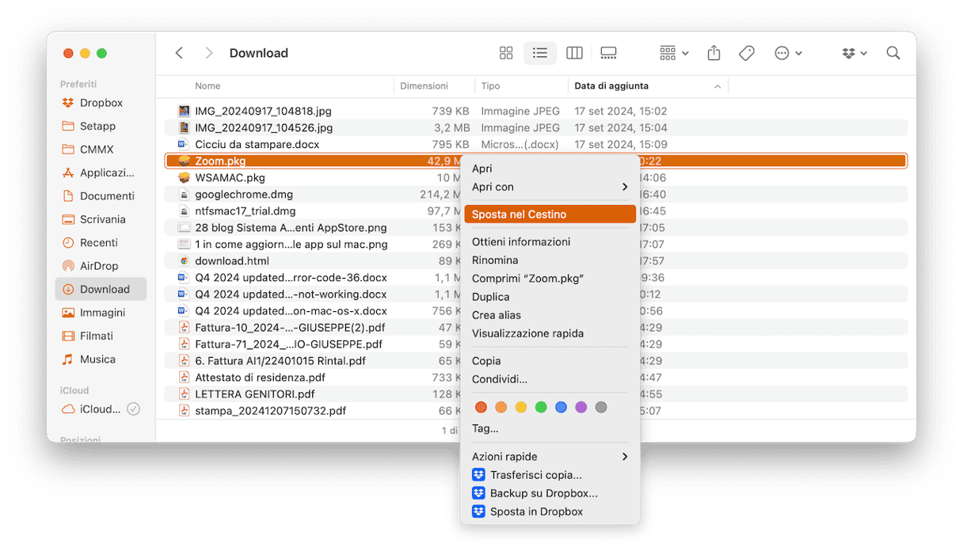Choose Sposta nel Cestino

[x=550, y=215]
